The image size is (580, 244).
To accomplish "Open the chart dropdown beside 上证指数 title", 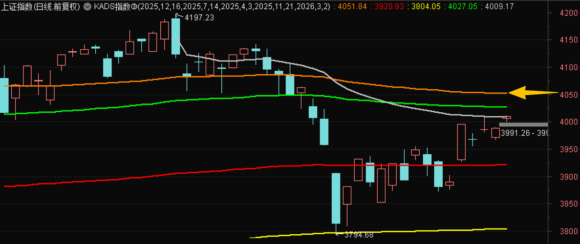I will pos(87,7).
